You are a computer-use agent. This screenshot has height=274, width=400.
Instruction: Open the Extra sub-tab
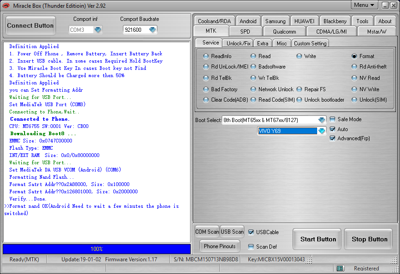tap(263, 44)
